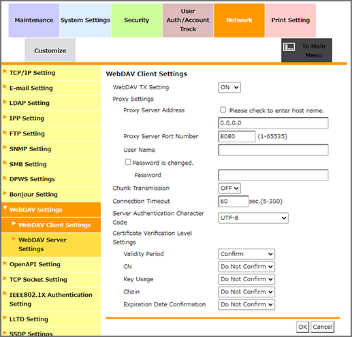Click the arrow icon beside E-mail Setting
Viewport: 352px width, 337px height.
click(5, 86)
